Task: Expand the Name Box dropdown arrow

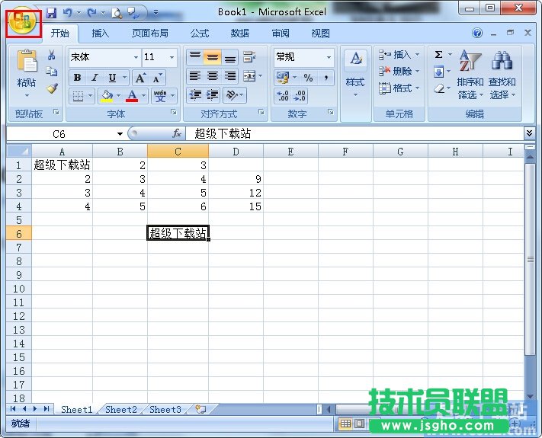Action: (x=120, y=134)
